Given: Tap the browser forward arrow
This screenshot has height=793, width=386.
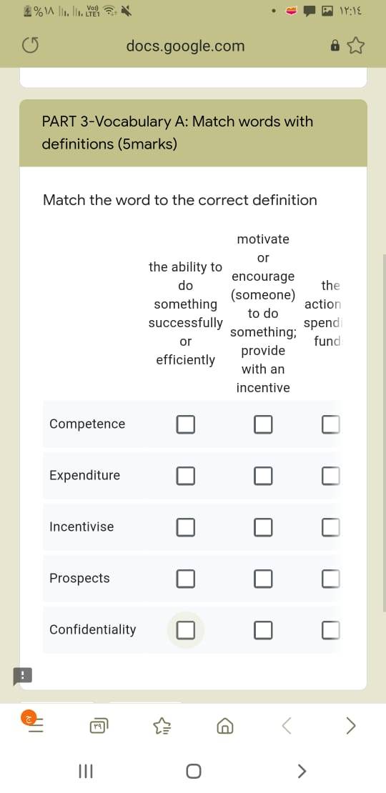Looking at the screenshot, I should [350, 727].
